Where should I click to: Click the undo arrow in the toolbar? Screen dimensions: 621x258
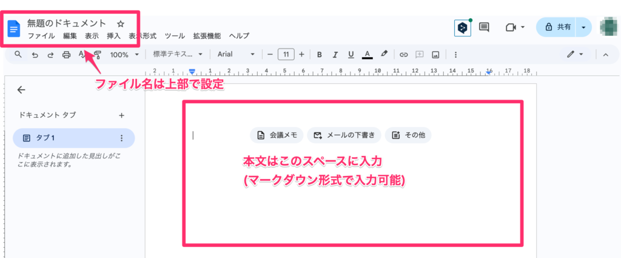[x=35, y=55]
